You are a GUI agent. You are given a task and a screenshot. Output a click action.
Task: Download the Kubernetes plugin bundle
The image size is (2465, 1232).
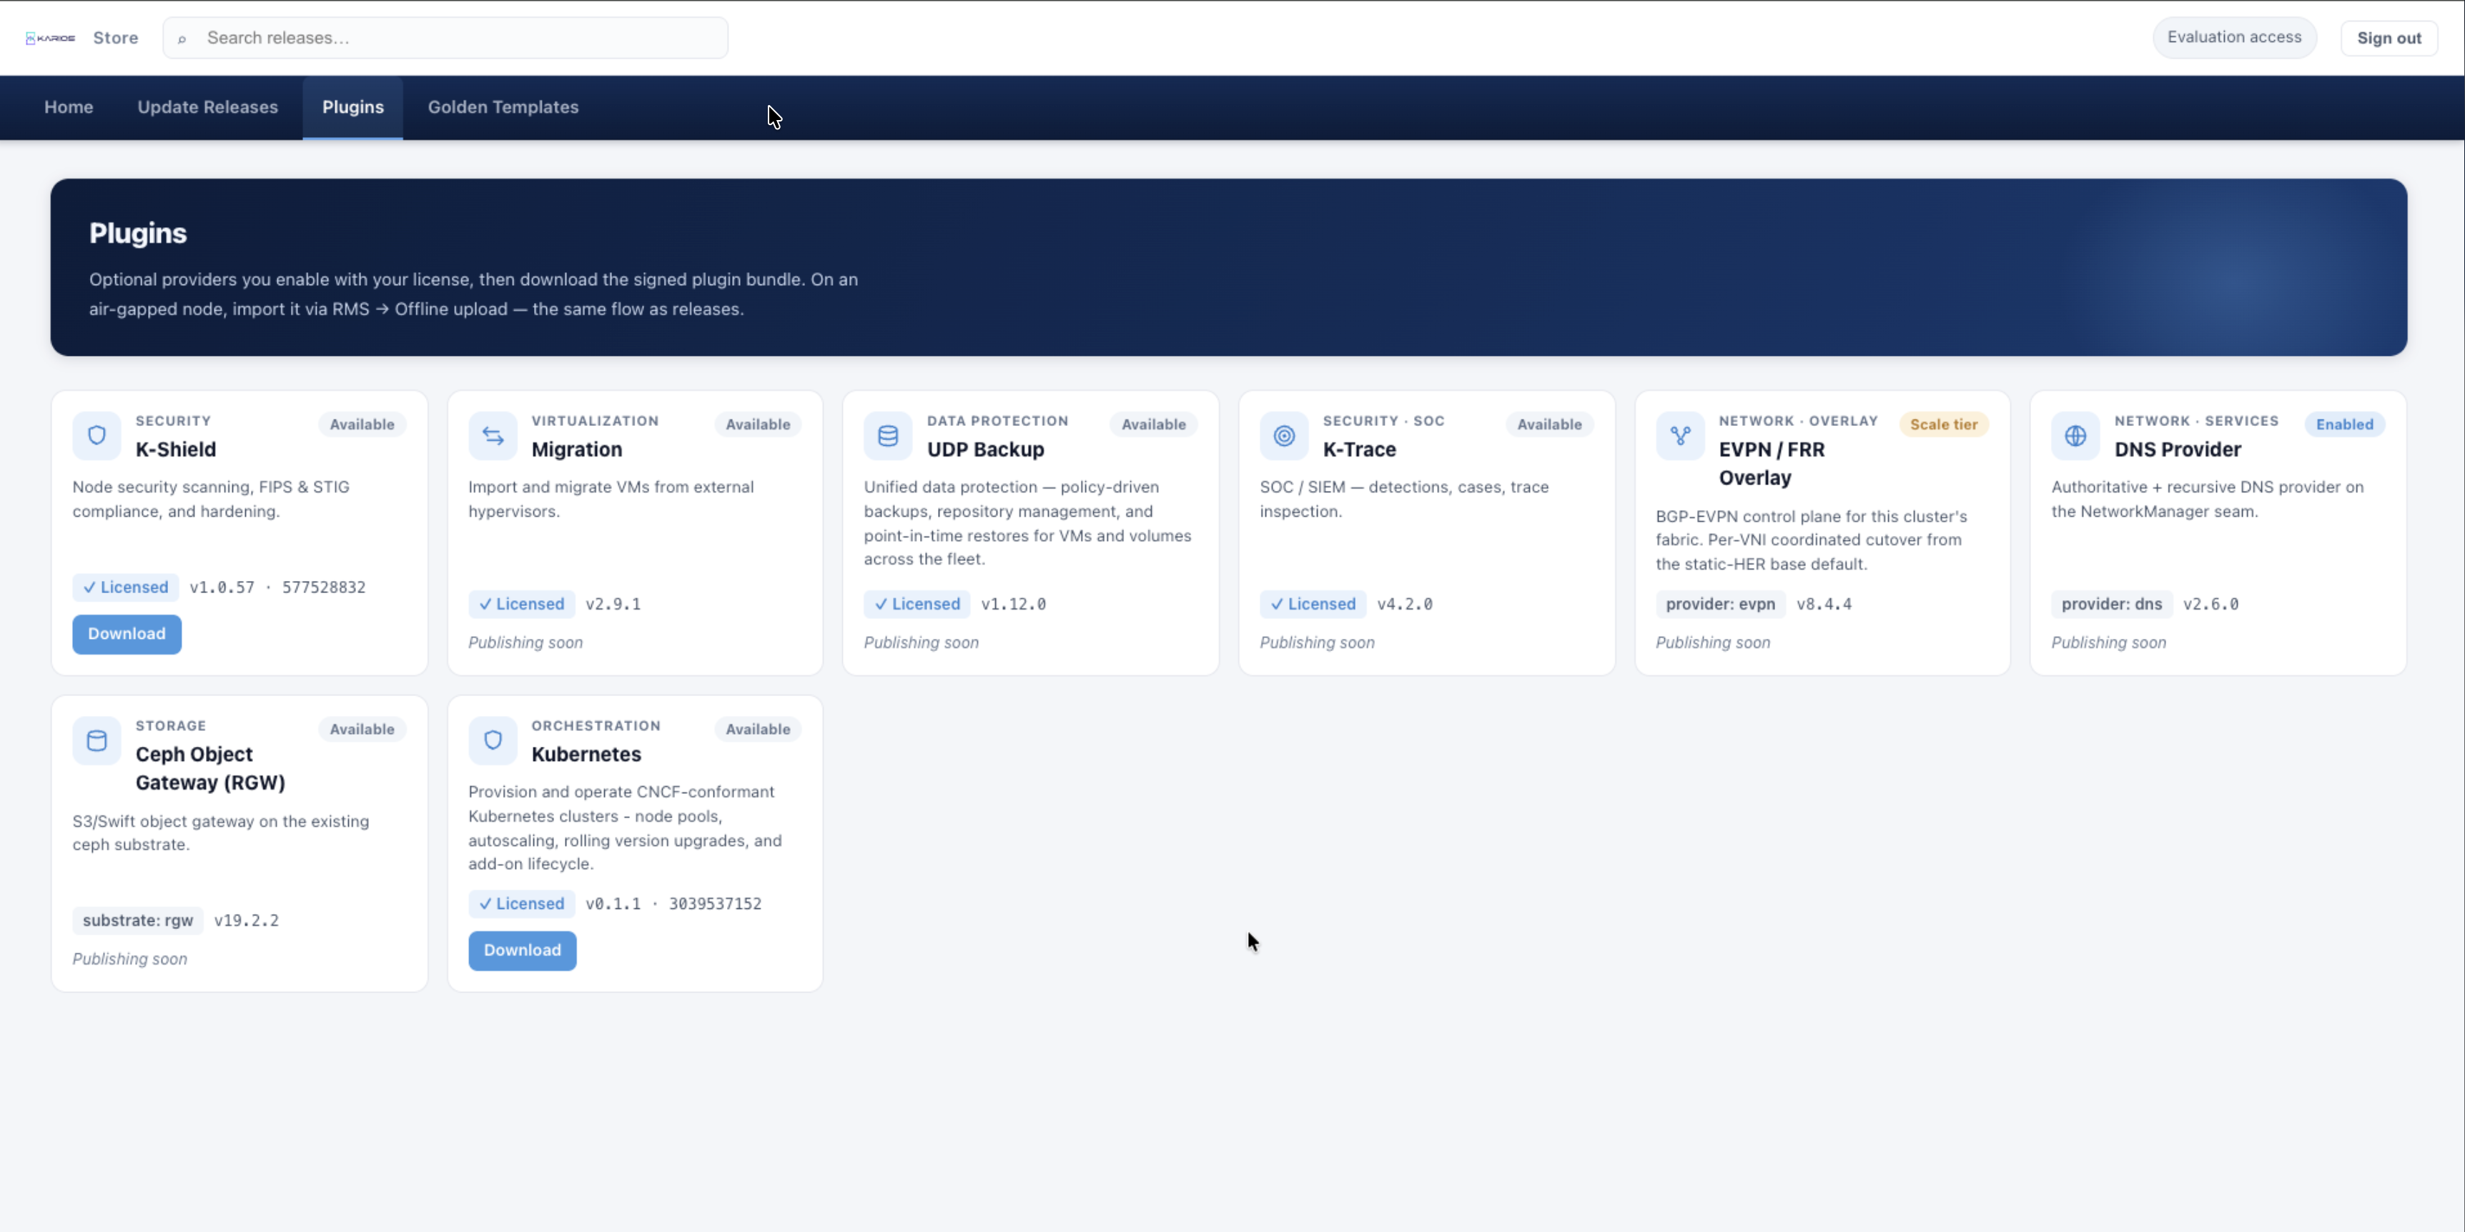point(523,950)
